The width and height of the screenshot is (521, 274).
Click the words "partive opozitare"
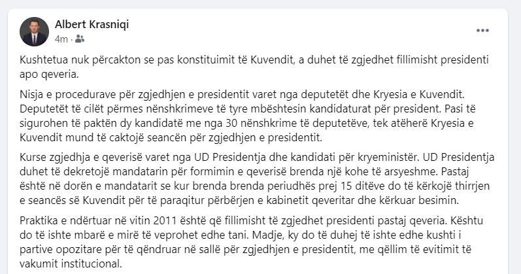coord(61,249)
